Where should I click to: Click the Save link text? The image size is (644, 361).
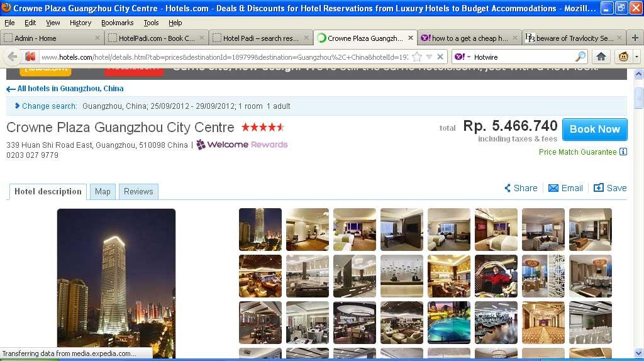point(616,188)
